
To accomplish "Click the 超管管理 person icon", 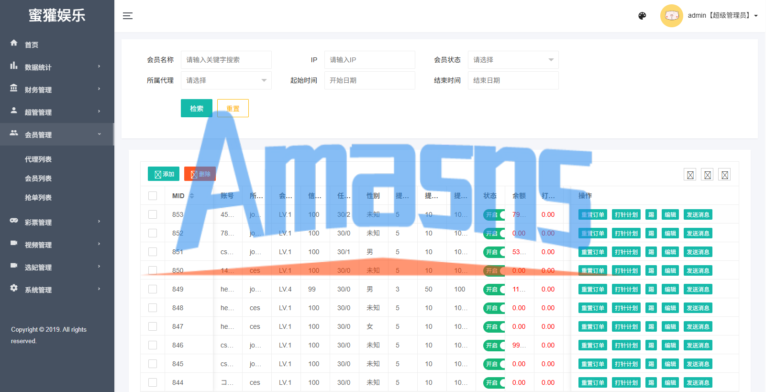I will (14, 110).
